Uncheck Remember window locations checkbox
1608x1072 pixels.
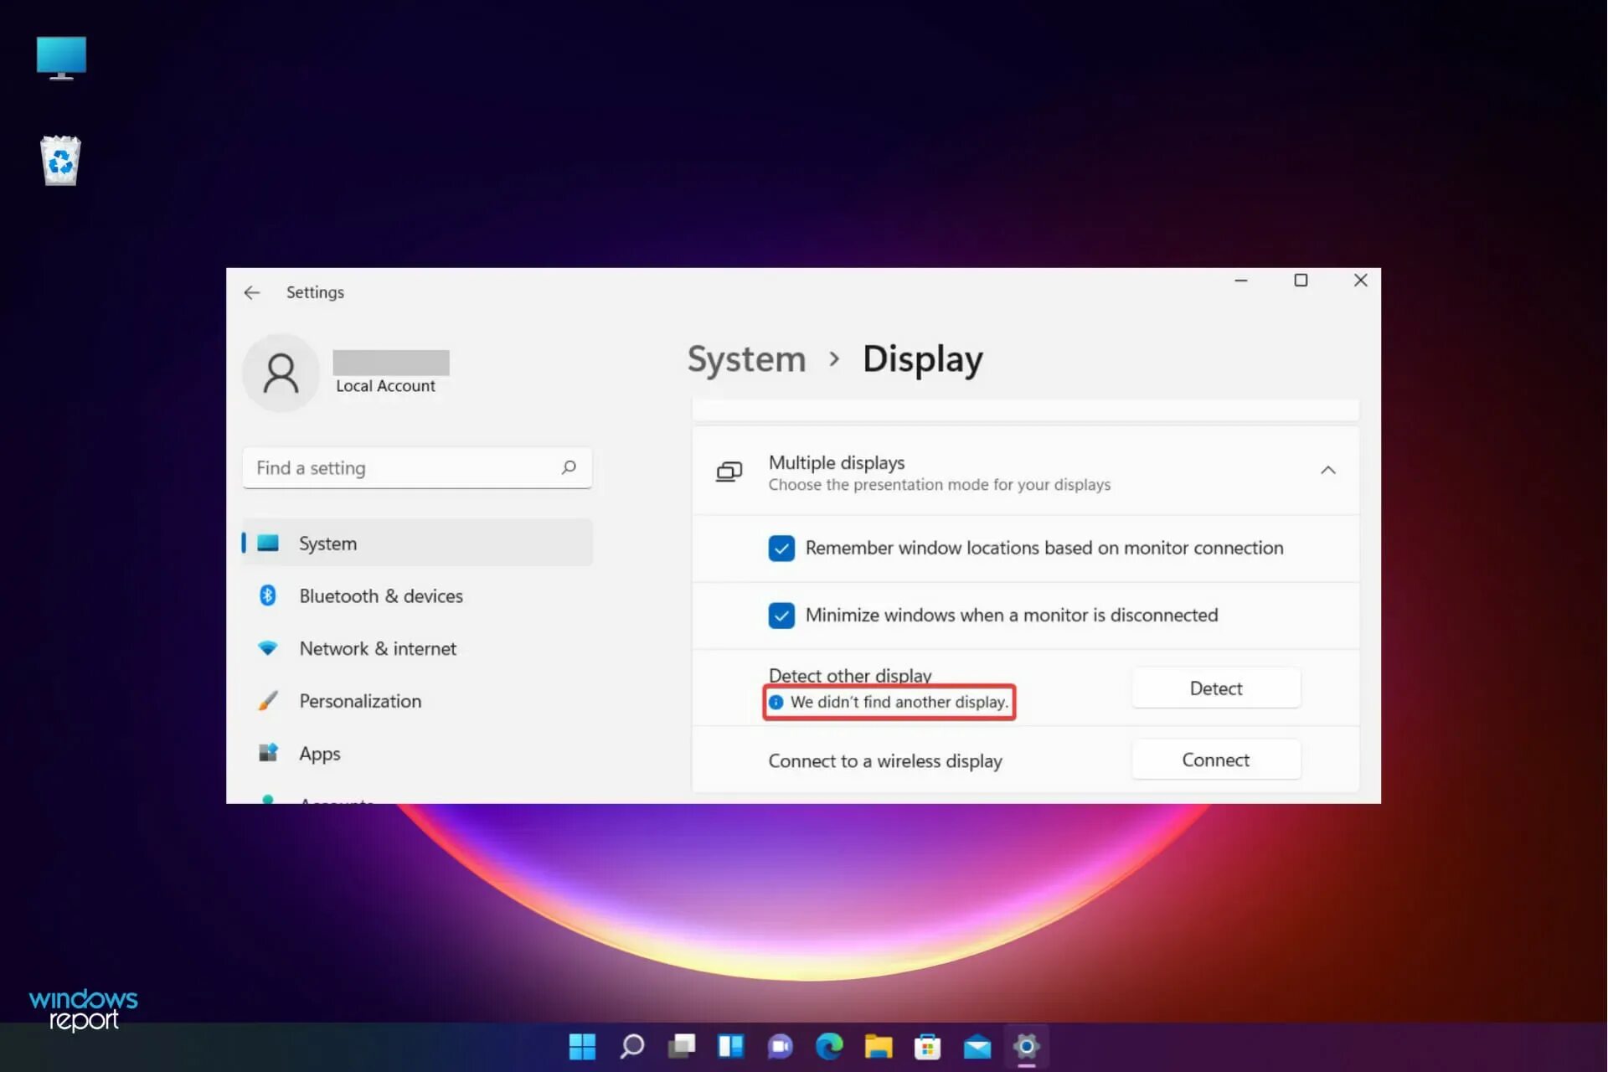(x=781, y=548)
